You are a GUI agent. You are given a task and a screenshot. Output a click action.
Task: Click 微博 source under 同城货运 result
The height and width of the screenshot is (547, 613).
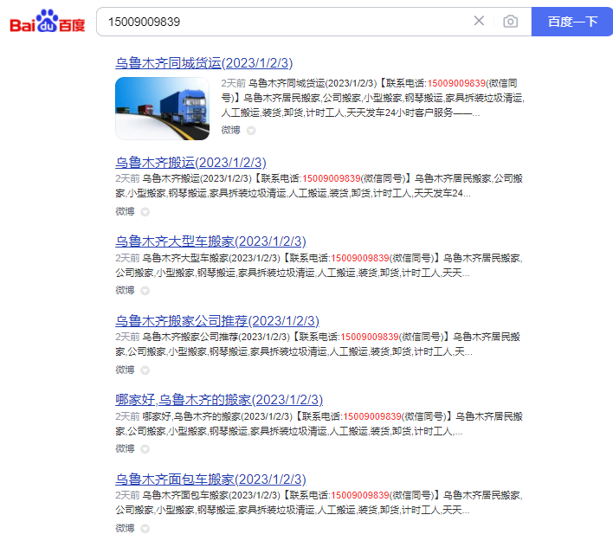click(x=230, y=130)
